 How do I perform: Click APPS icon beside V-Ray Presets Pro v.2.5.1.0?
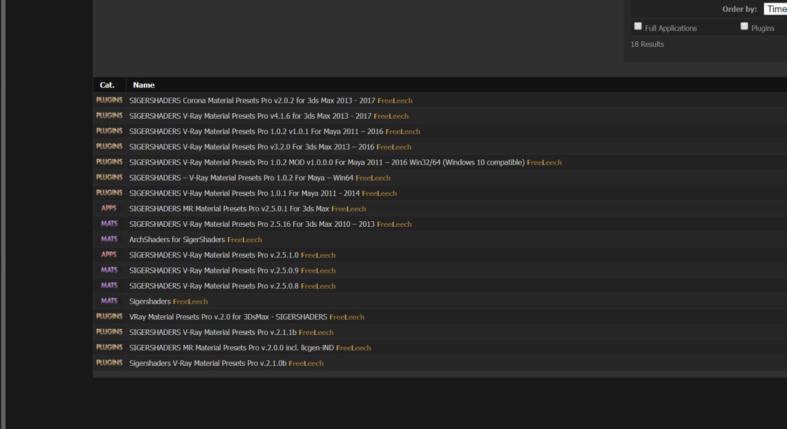(109, 254)
